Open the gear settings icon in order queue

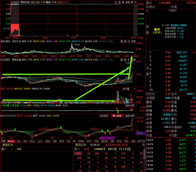click(144, 145)
